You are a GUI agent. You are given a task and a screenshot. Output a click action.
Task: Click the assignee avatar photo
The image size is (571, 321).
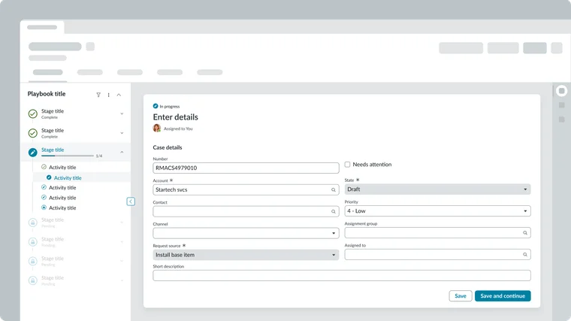click(157, 129)
